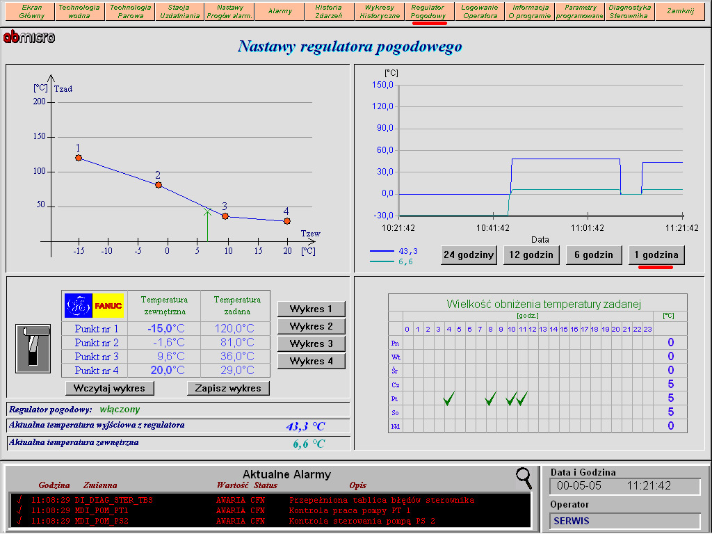The height and width of the screenshot is (534, 712).
Task: Click the Zamknij button
Action: 680,11
